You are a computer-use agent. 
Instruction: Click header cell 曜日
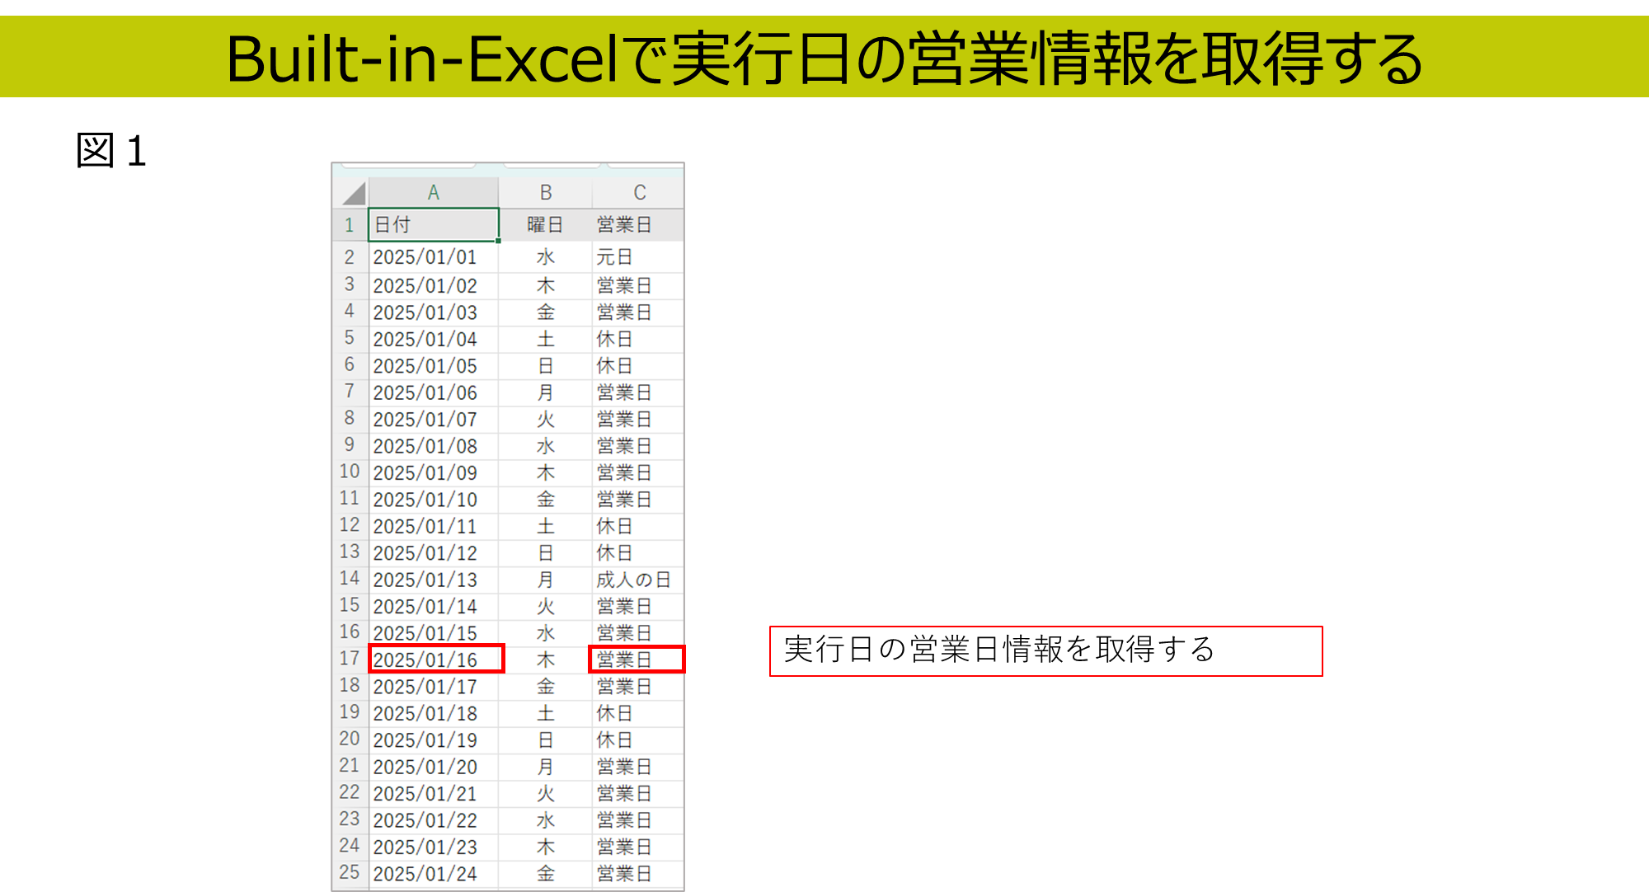click(545, 225)
